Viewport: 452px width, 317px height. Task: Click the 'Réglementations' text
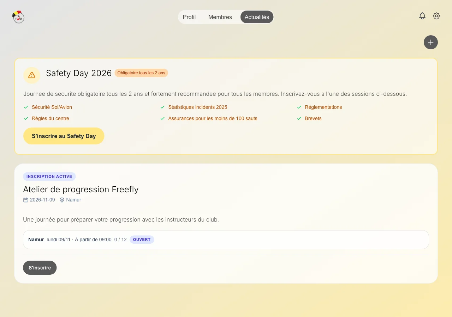click(x=323, y=107)
